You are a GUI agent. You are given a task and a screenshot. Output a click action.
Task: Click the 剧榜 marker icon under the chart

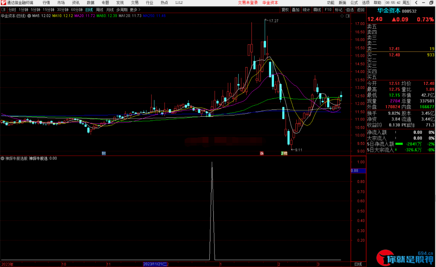click(x=284, y=153)
